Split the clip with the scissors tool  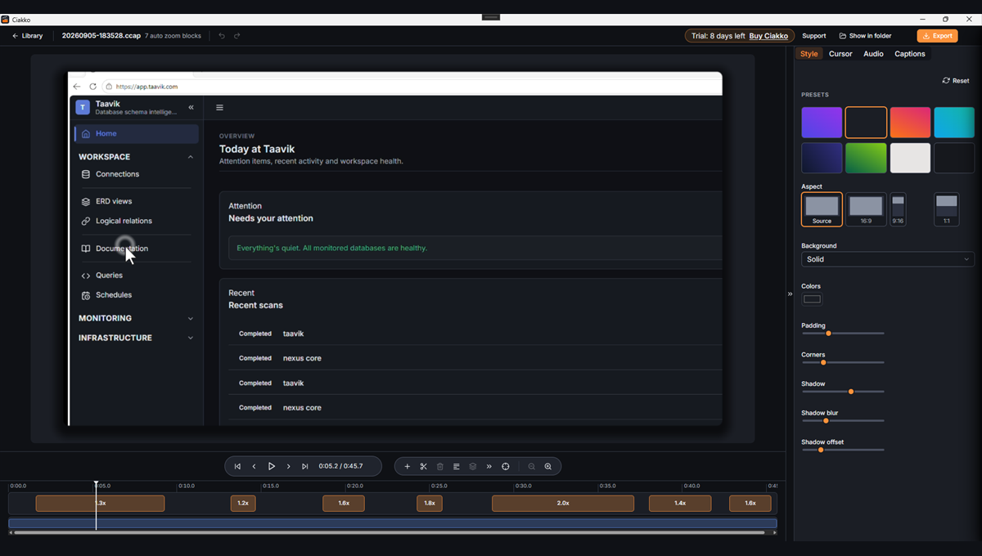(x=424, y=466)
